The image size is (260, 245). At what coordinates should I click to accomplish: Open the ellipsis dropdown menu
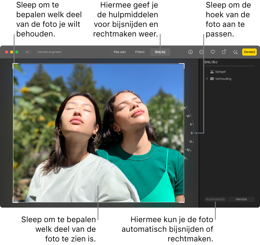201,52
